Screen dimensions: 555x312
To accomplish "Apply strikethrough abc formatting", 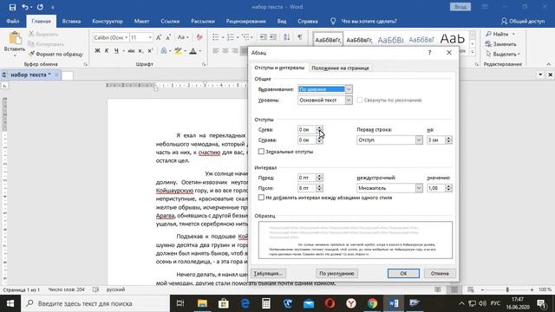I will [x=131, y=51].
